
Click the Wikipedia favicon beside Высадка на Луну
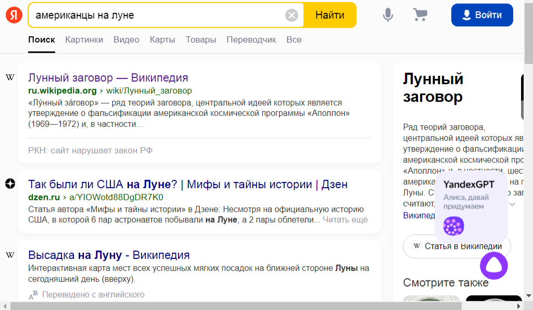pos(10,255)
